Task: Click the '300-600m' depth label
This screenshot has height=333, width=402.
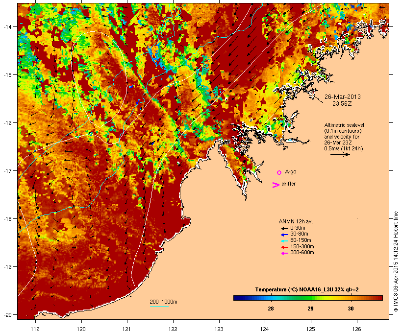Action: [302, 253]
